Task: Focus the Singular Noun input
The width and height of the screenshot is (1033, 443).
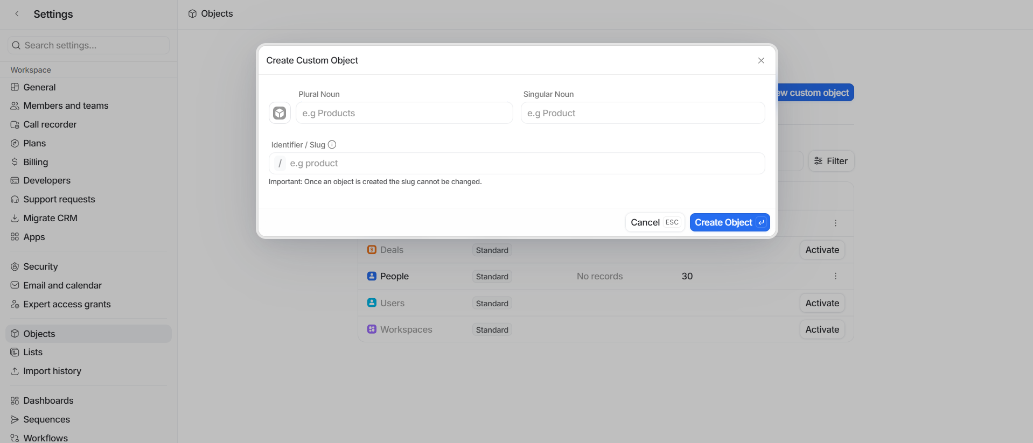Action: tap(643, 113)
